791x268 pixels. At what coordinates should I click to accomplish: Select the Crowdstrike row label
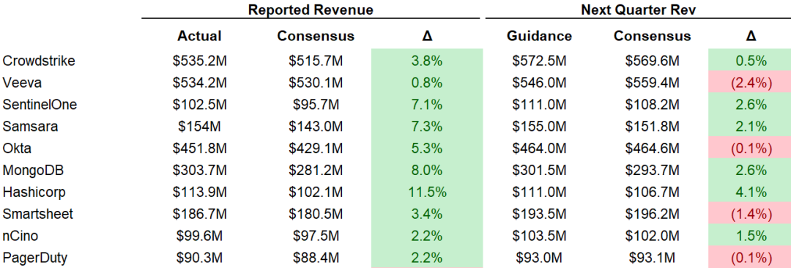[39, 61]
